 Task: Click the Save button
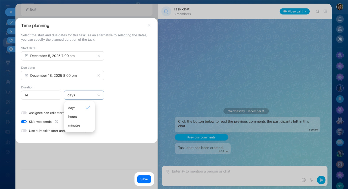144,179
